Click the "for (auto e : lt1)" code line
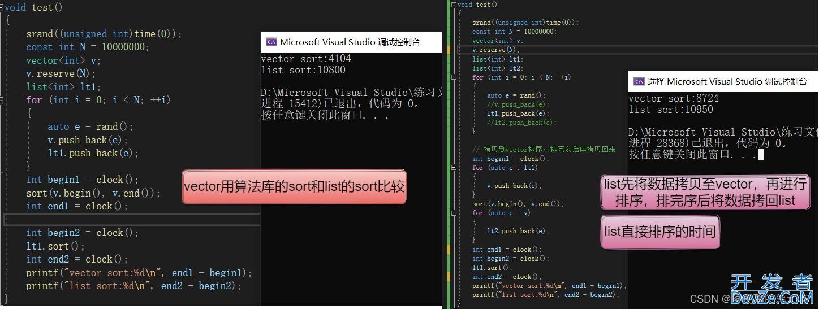 (505, 168)
